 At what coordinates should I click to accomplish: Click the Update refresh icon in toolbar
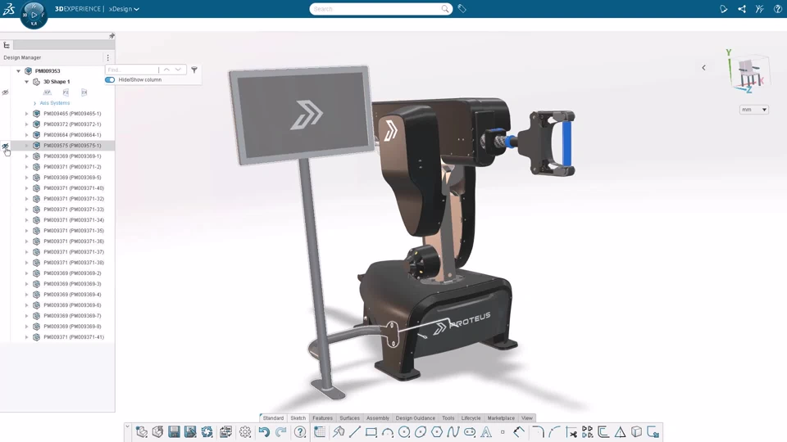207,432
